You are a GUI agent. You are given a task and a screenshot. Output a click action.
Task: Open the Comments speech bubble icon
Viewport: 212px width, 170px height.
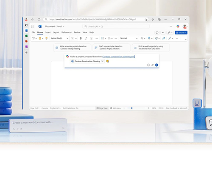(x=157, y=33)
